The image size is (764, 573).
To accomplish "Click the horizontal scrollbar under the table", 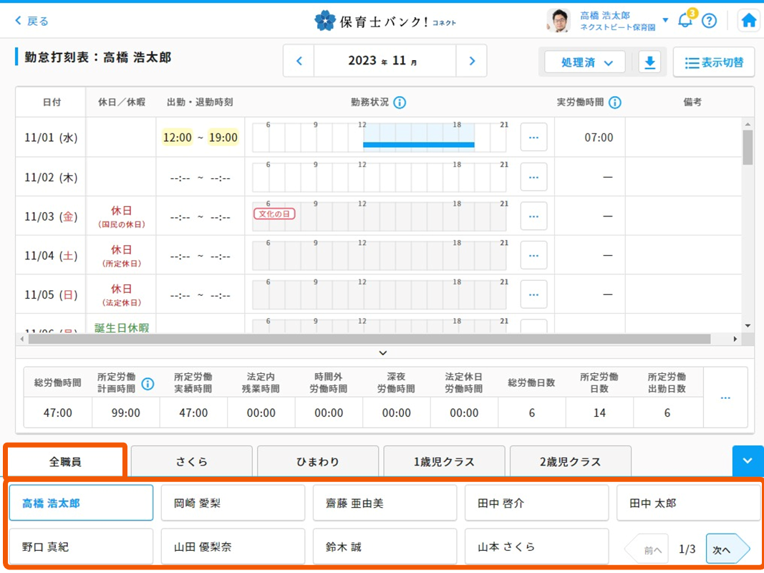I will (x=365, y=339).
